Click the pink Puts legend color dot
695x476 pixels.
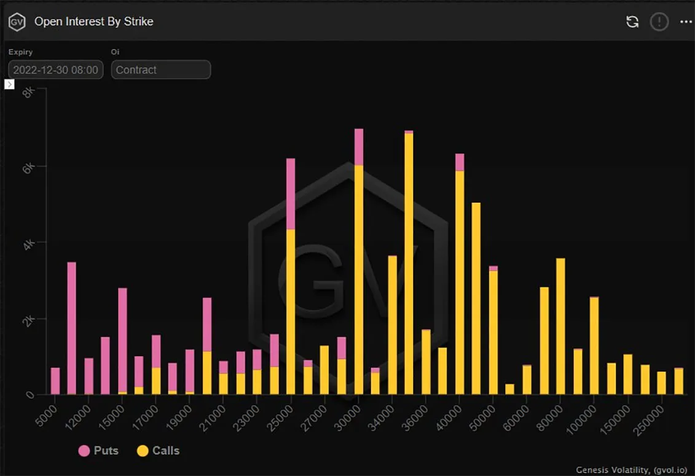click(x=84, y=451)
